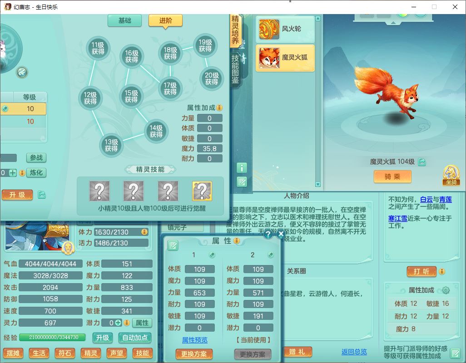Click the 属性加成 settings gear icon

pos(446,290)
